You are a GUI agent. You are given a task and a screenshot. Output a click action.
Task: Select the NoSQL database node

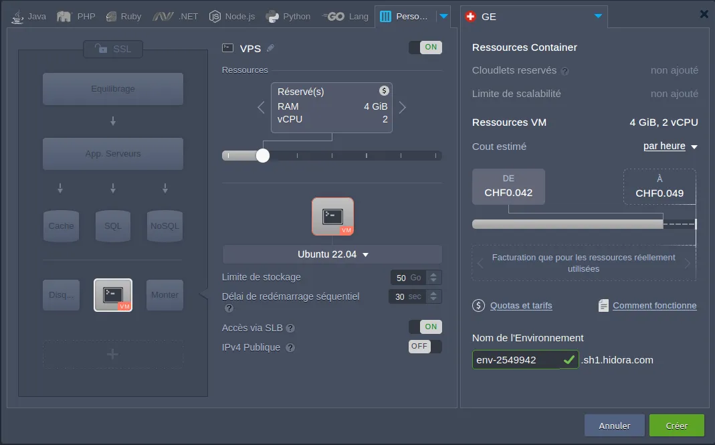[x=165, y=226]
